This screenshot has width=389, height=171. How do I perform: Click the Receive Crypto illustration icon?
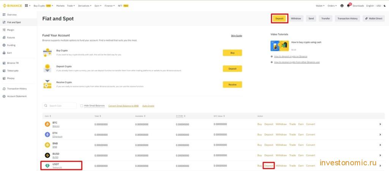pos(47,84)
